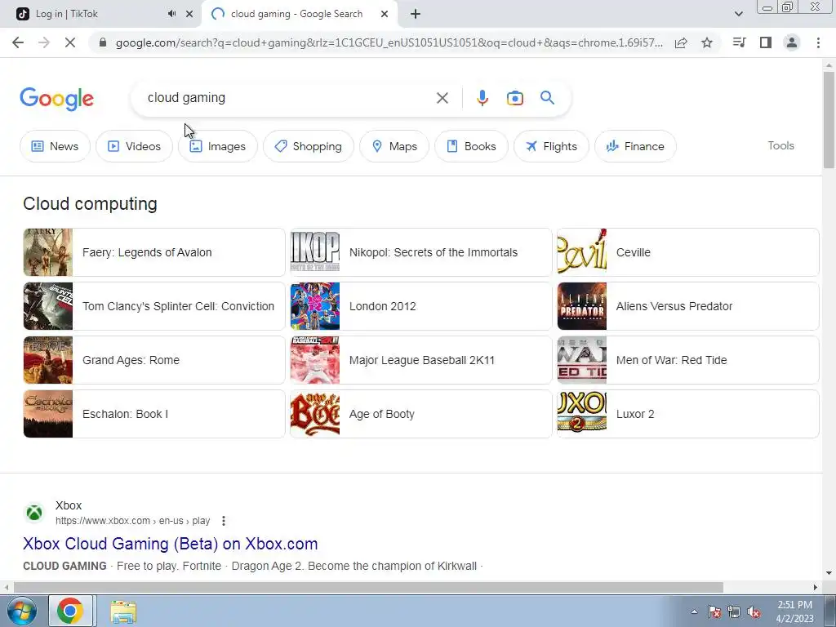
Task: Click the forward navigation arrow
Action: 44,42
